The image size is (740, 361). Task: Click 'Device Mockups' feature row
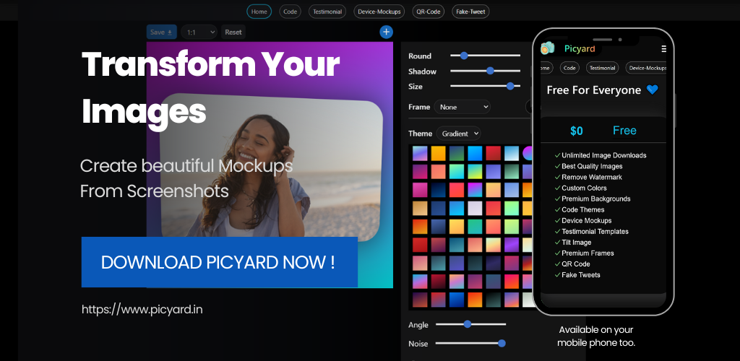pyautogui.click(x=583, y=220)
